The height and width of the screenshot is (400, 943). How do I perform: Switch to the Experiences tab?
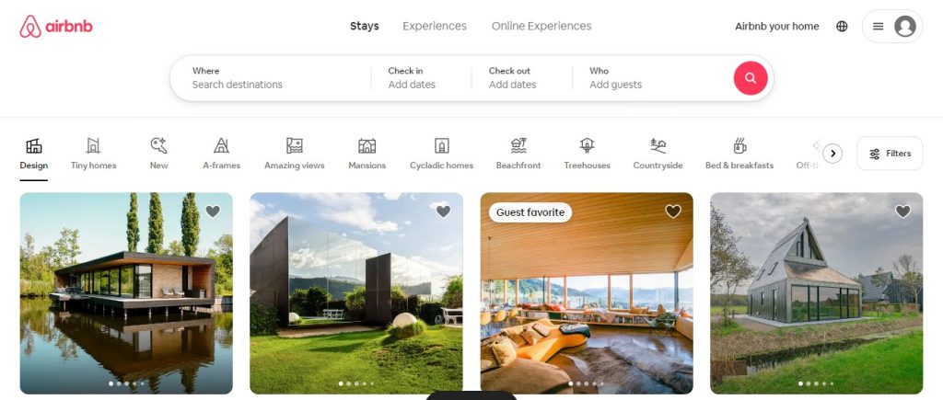coord(435,27)
